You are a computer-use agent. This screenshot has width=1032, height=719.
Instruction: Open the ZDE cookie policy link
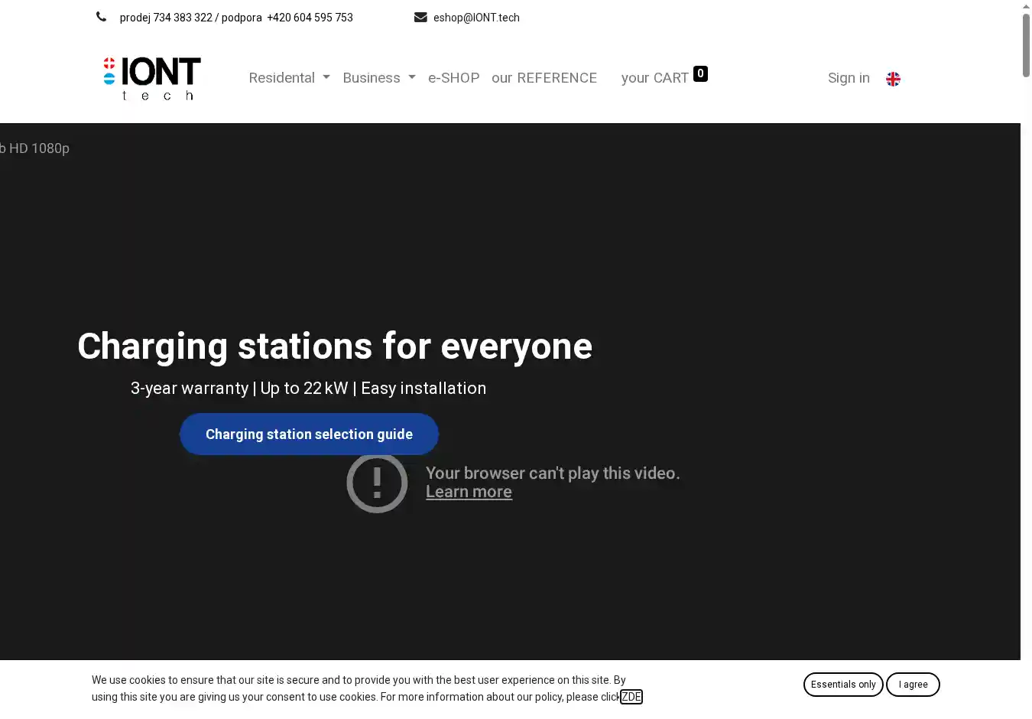[x=631, y=697]
